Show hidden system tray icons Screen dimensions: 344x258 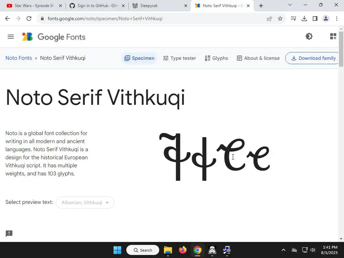pyautogui.click(x=284, y=250)
